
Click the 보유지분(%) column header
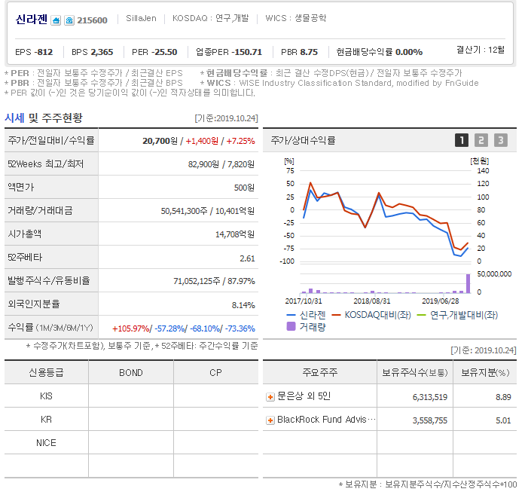pos(485,372)
